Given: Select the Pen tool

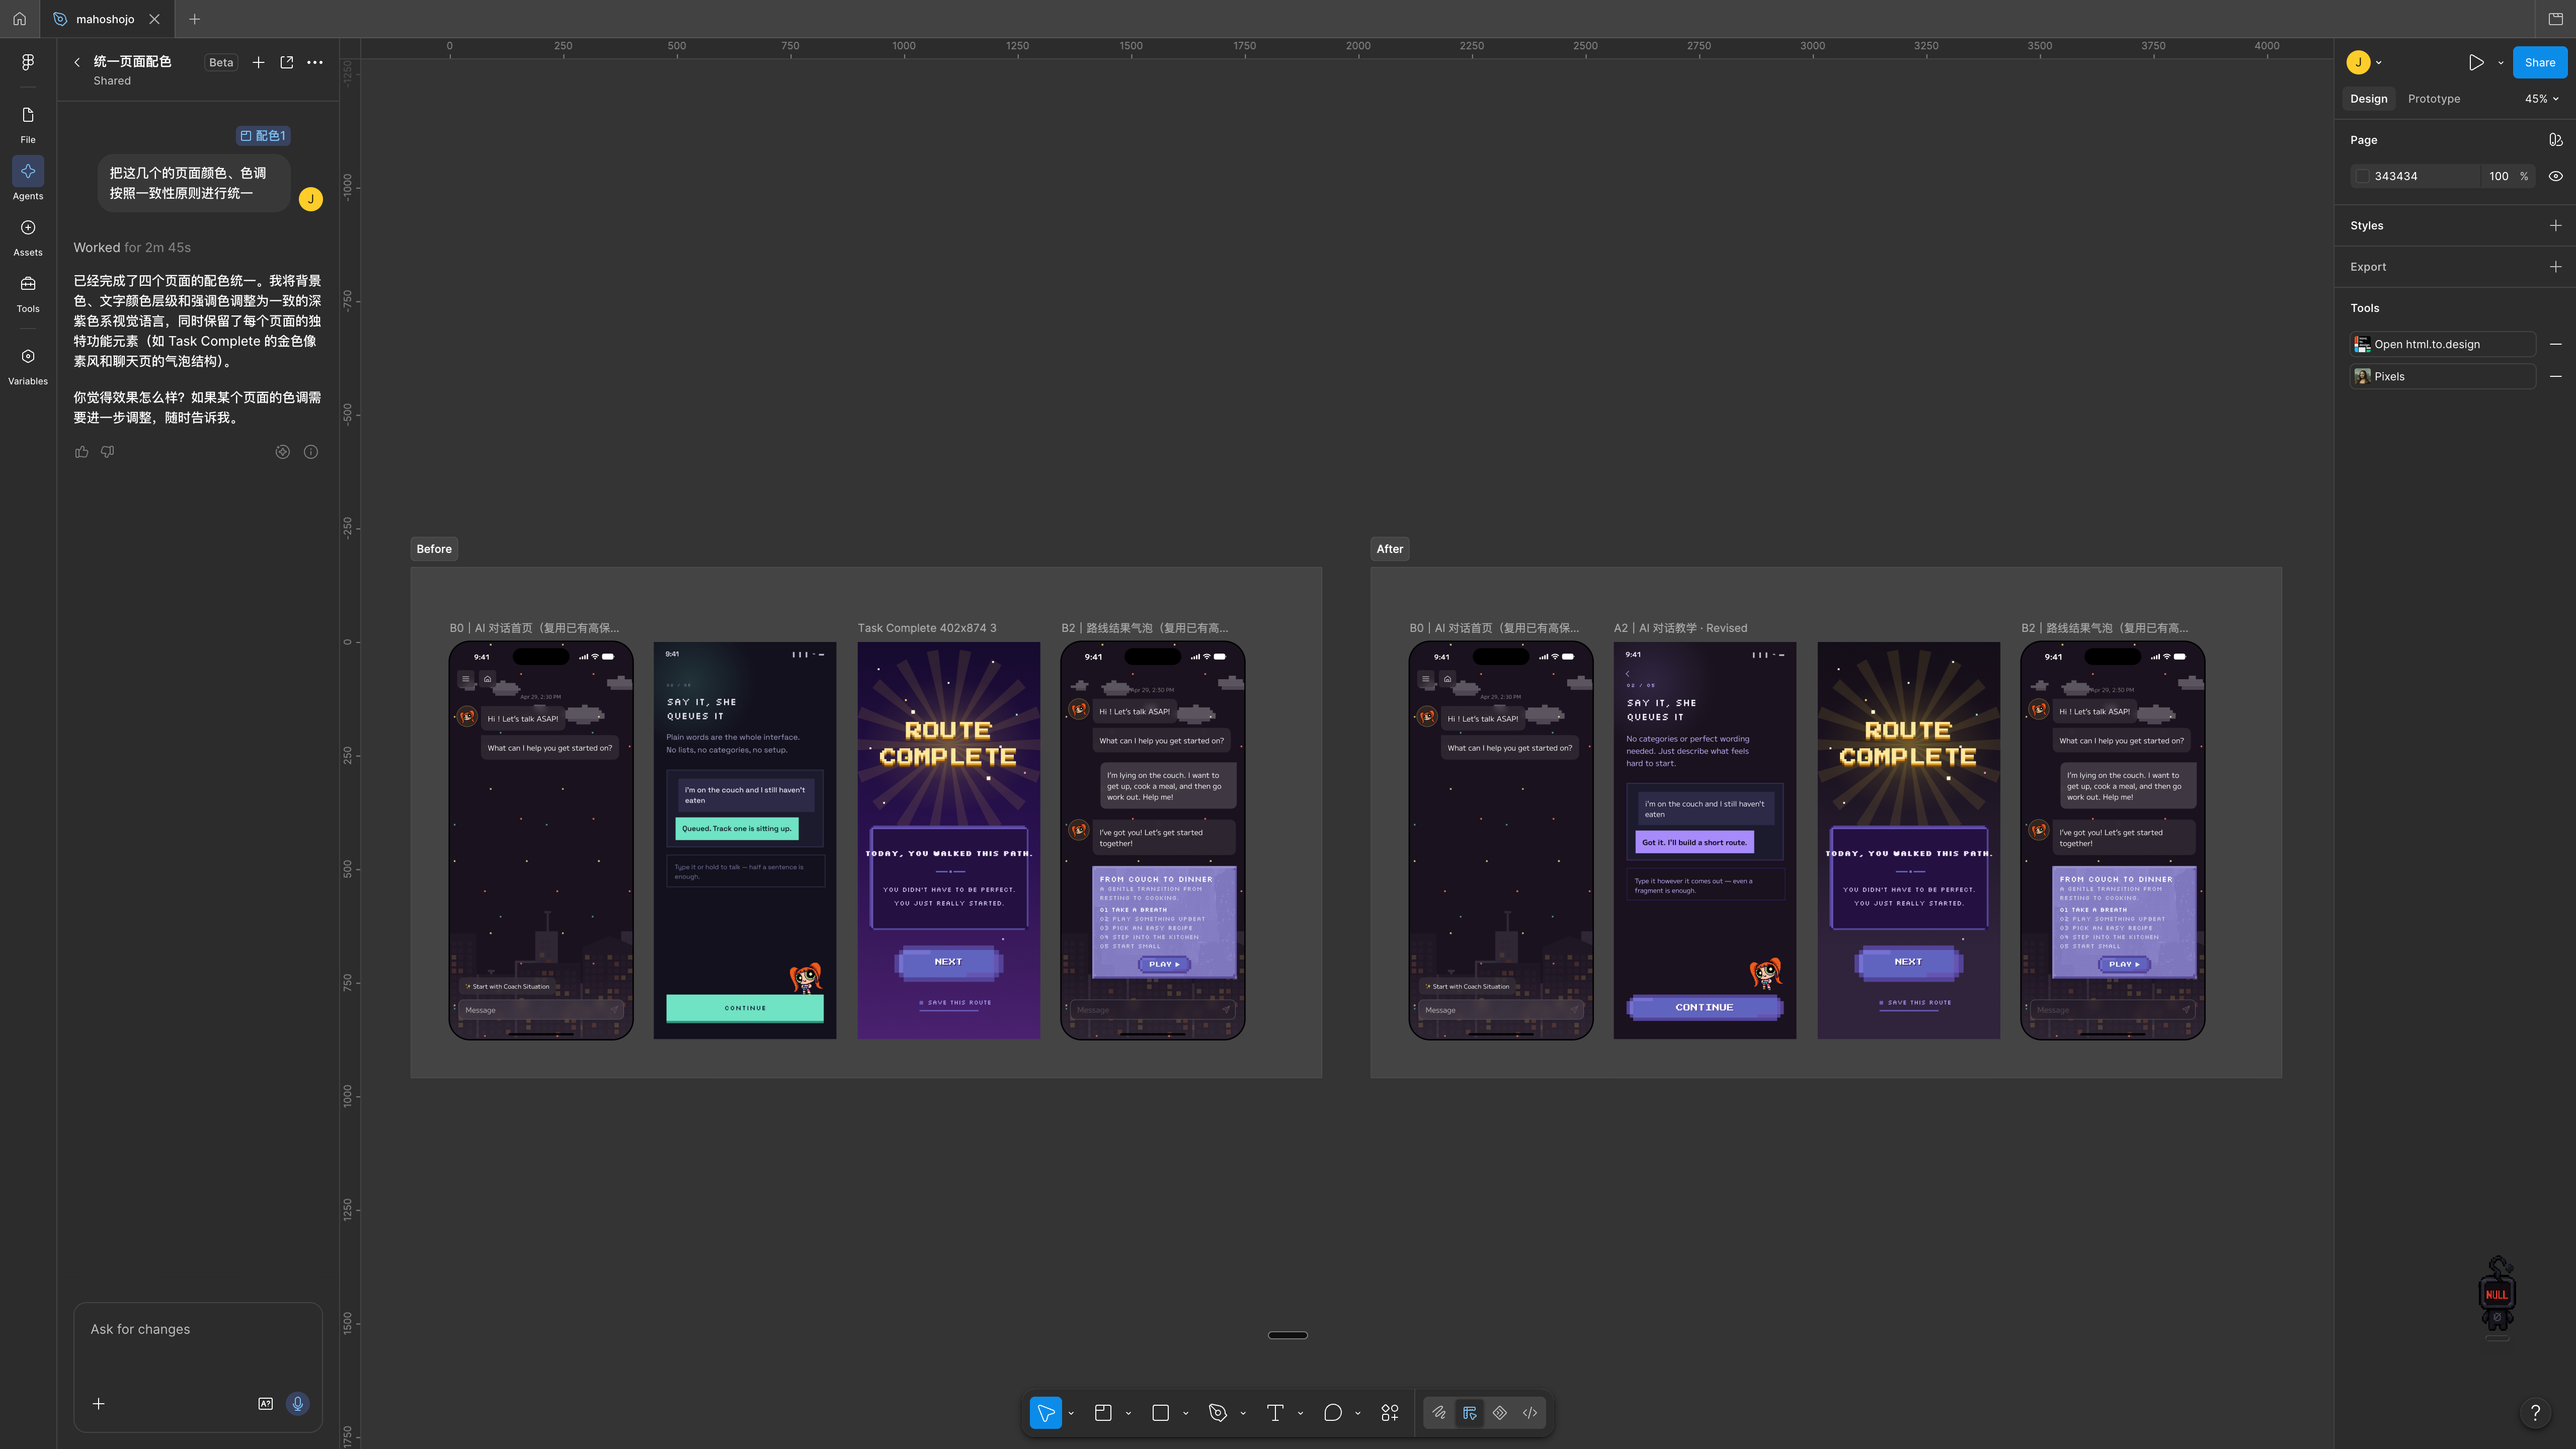Looking at the screenshot, I should [1217, 1413].
